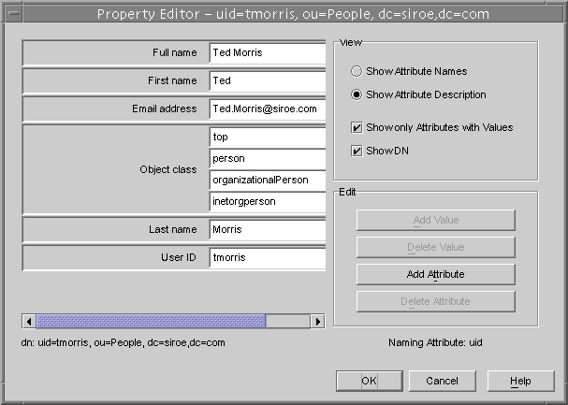Click the Add Value button
Viewport: 568px width, 405px height.
pyautogui.click(x=436, y=220)
